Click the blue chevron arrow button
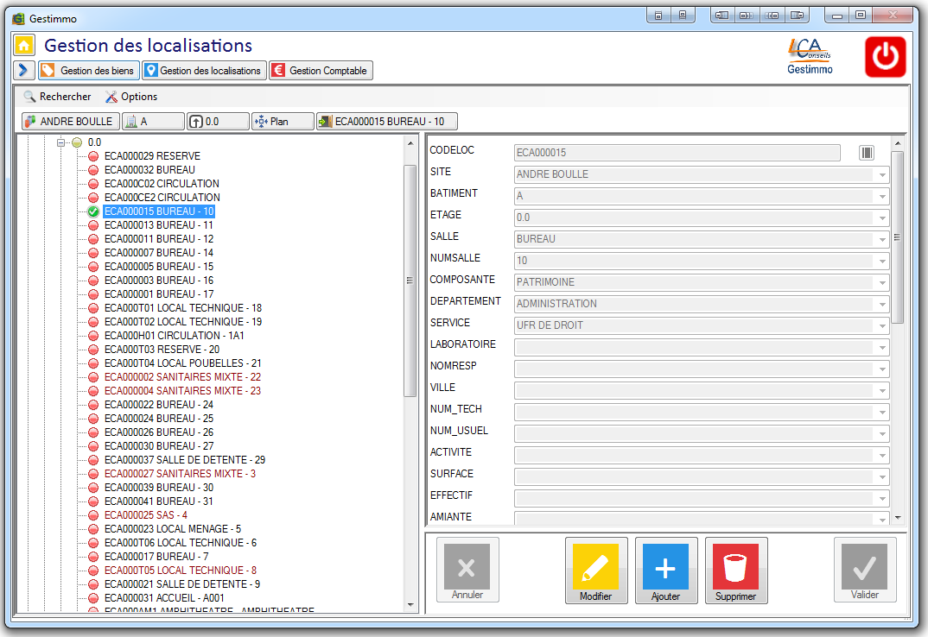The height and width of the screenshot is (637, 928). pyautogui.click(x=24, y=70)
